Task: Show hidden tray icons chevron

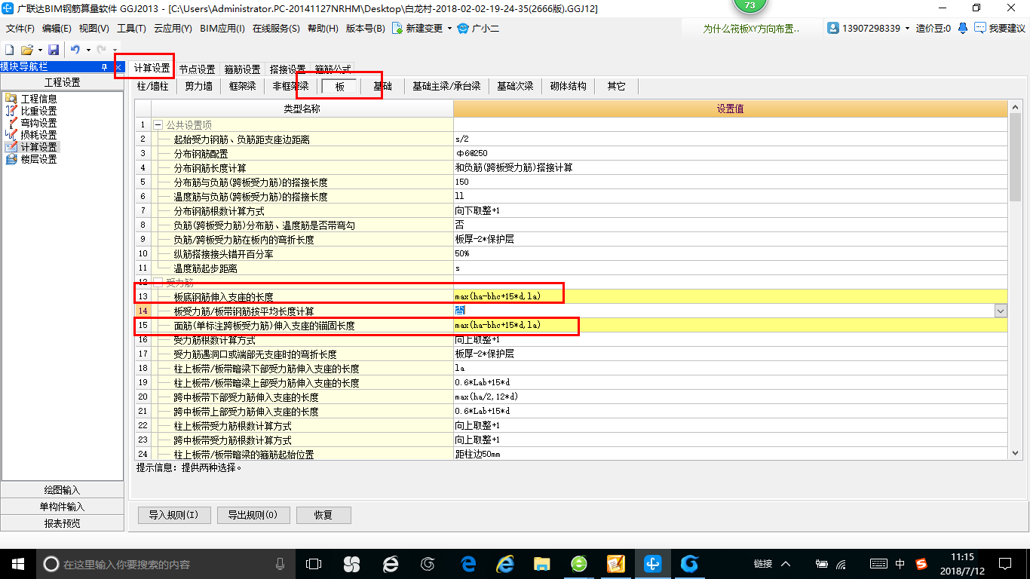Action: 786,563
